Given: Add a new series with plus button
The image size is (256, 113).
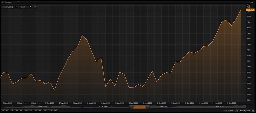Looking at the screenshot, I should coord(35,7).
